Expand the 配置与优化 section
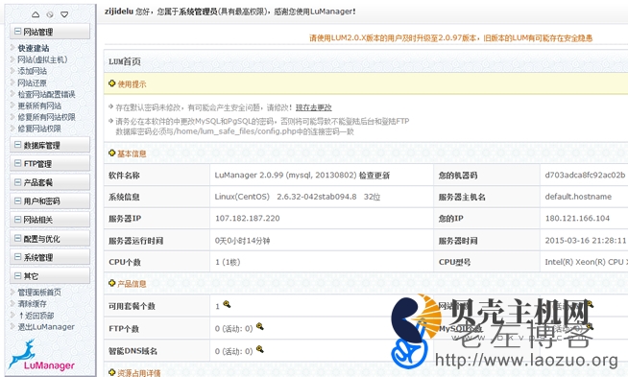Screen dimensions: 628x377 click(x=50, y=239)
